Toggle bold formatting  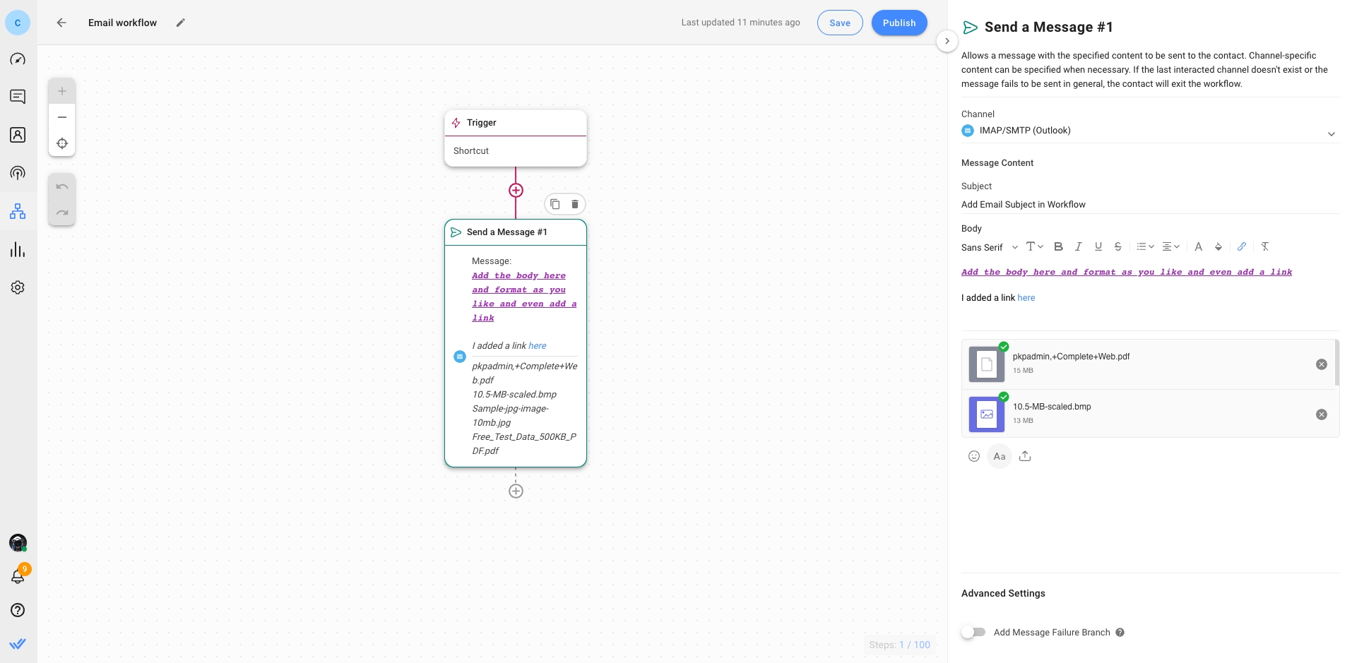tap(1058, 246)
